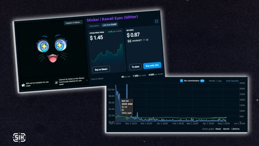Uncheck the No commission checkbox
This screenshot has height=146, width=259.
coord(182,81)
